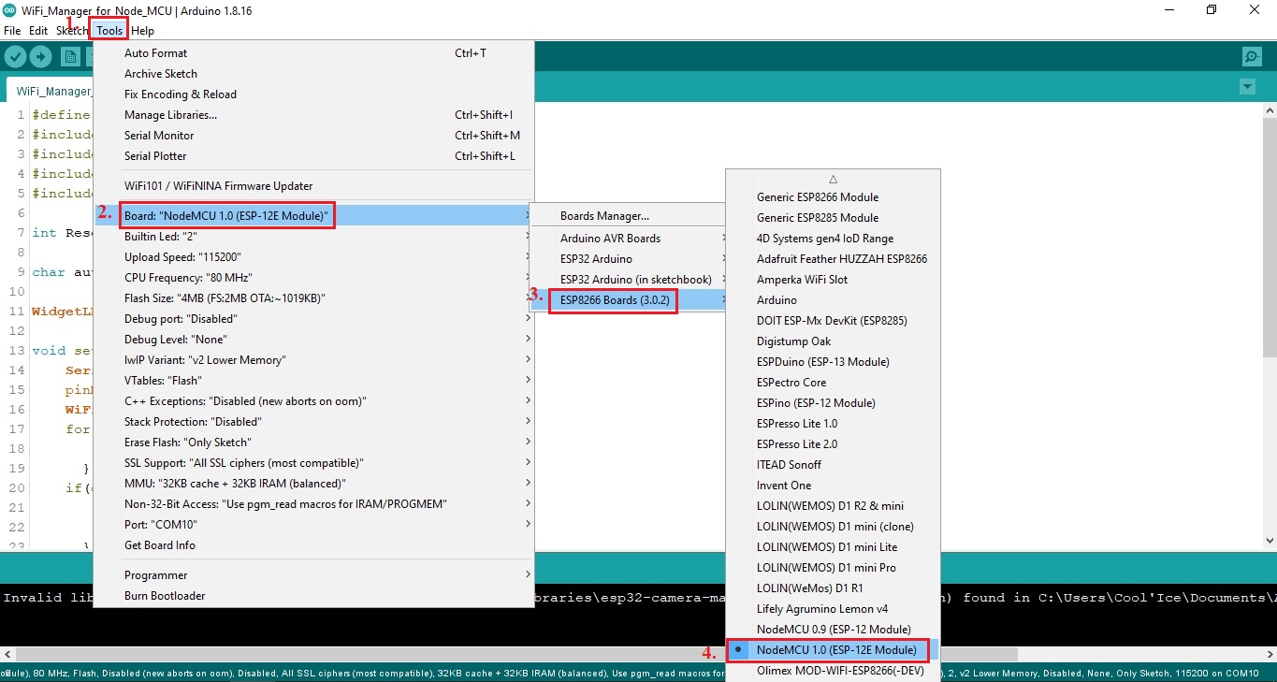Expand Flash Size: "4MB" submenu
The height and width of the screenshot is (682, 1277).
314,298
